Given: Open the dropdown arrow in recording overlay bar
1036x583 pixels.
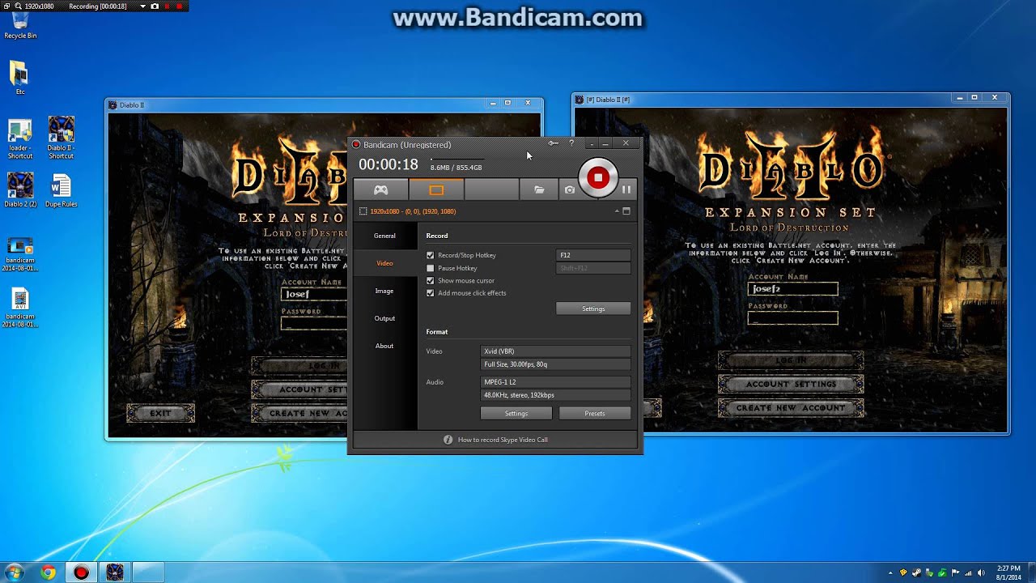Looking at the screenshot, I should pos(143,6).
